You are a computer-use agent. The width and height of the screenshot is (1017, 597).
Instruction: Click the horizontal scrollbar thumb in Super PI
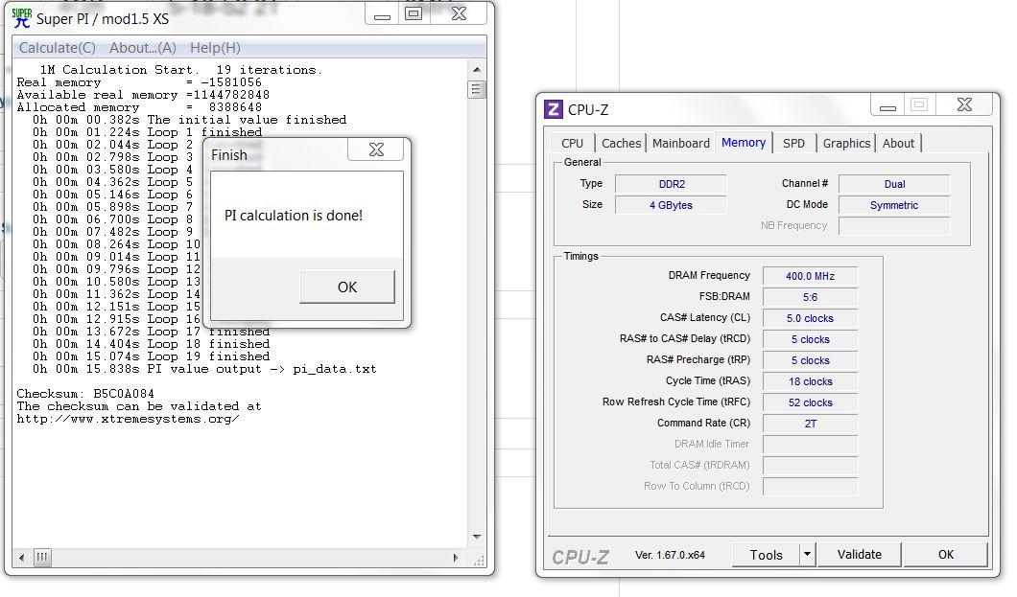point(42,558)
